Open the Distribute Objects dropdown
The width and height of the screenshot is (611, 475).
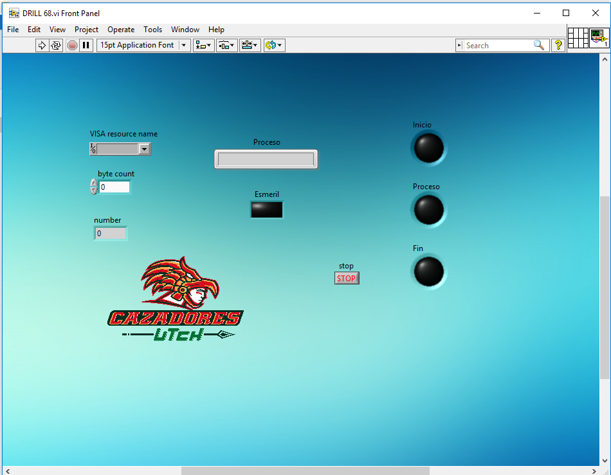tap(226, 45)
